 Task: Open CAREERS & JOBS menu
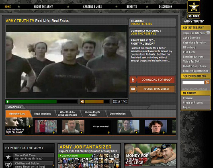[x=92, y=7]
